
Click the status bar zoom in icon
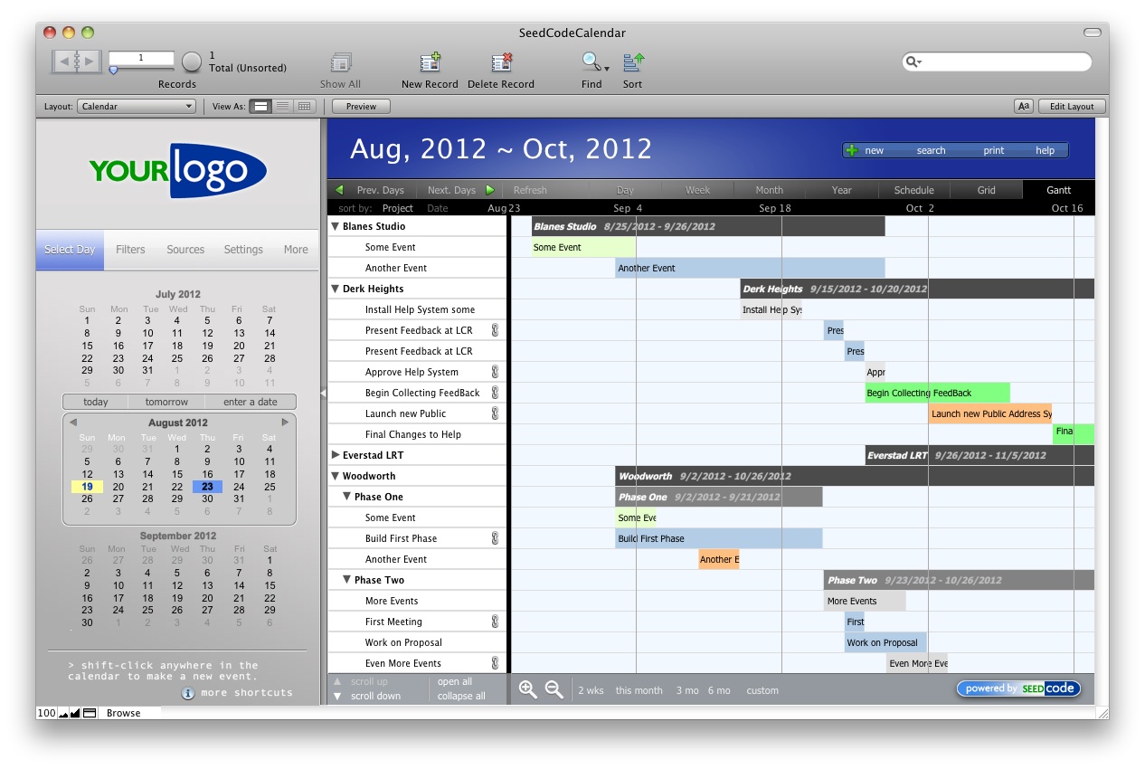tap(75, 713)
